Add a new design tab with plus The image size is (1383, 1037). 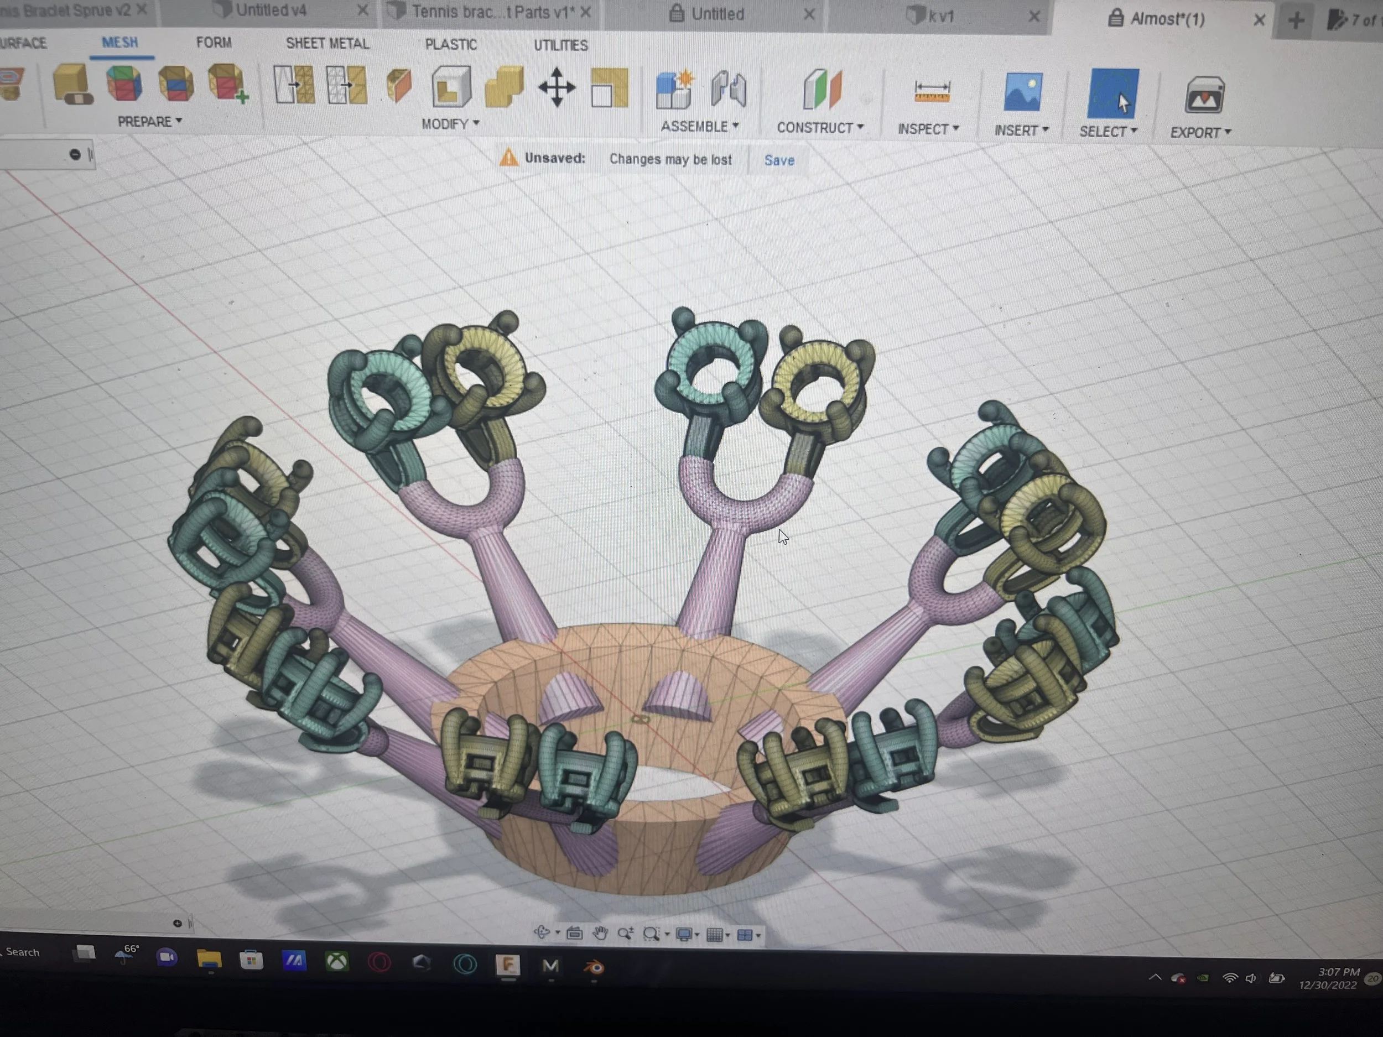[1296, 20]
